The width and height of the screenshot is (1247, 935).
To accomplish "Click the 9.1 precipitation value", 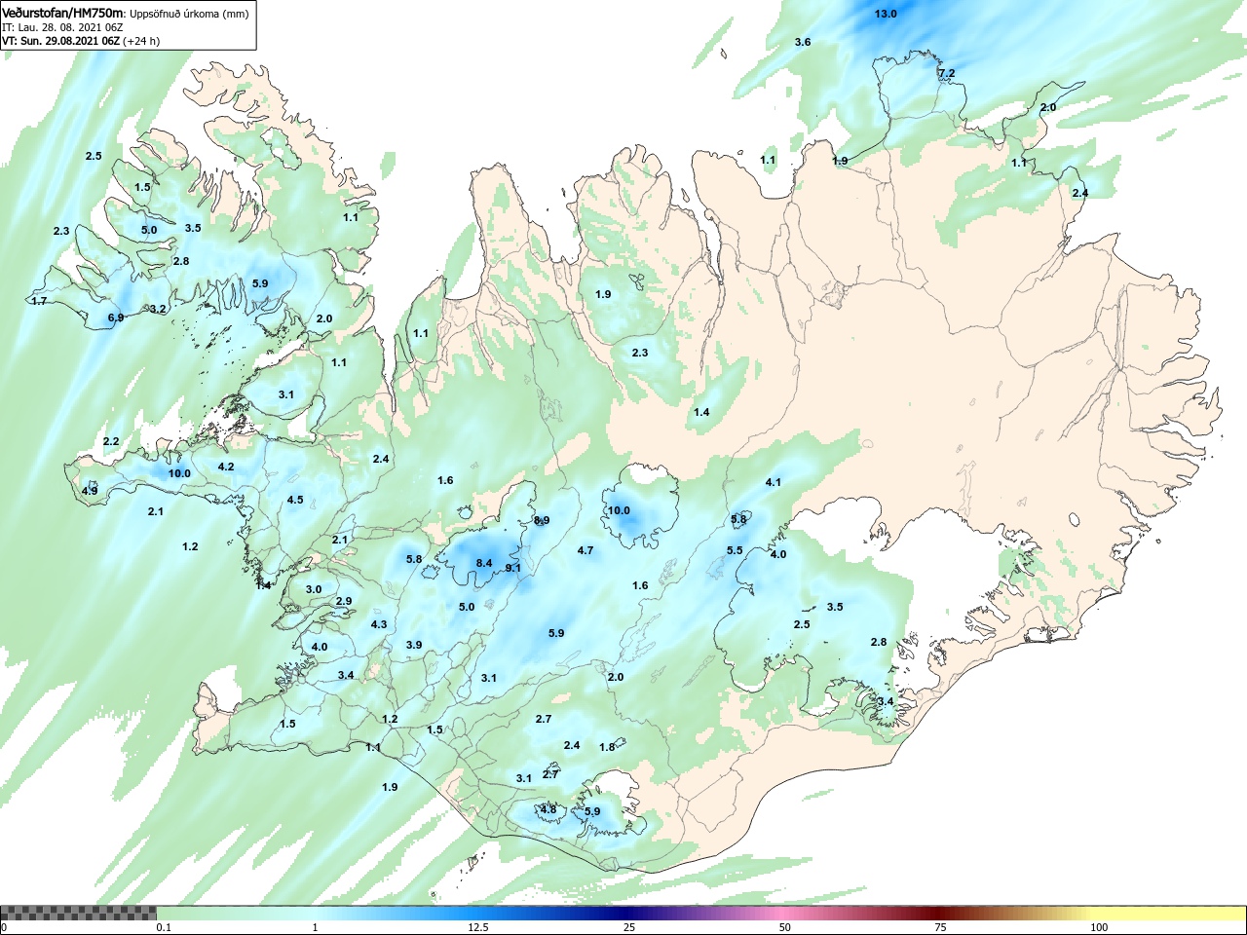I will point(513,568).
